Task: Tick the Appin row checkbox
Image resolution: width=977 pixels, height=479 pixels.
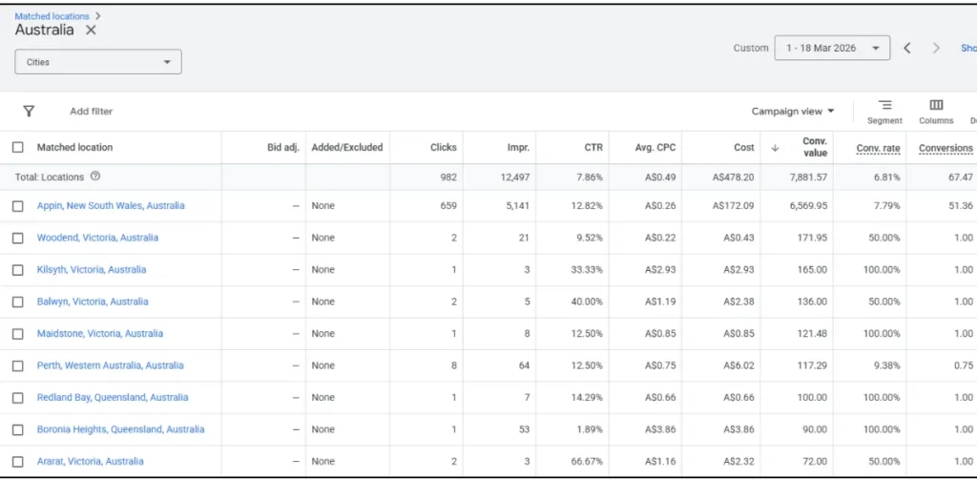Action: [18, 205]
